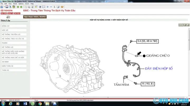The height and width of the screenshot is (106, 190).
Task: Select HỘP SỐ in the sidebar
Action: click(x=14, y=30)
